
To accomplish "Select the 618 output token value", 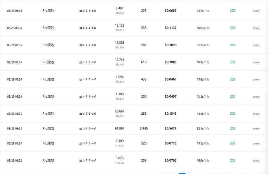I will coord(144,62).
